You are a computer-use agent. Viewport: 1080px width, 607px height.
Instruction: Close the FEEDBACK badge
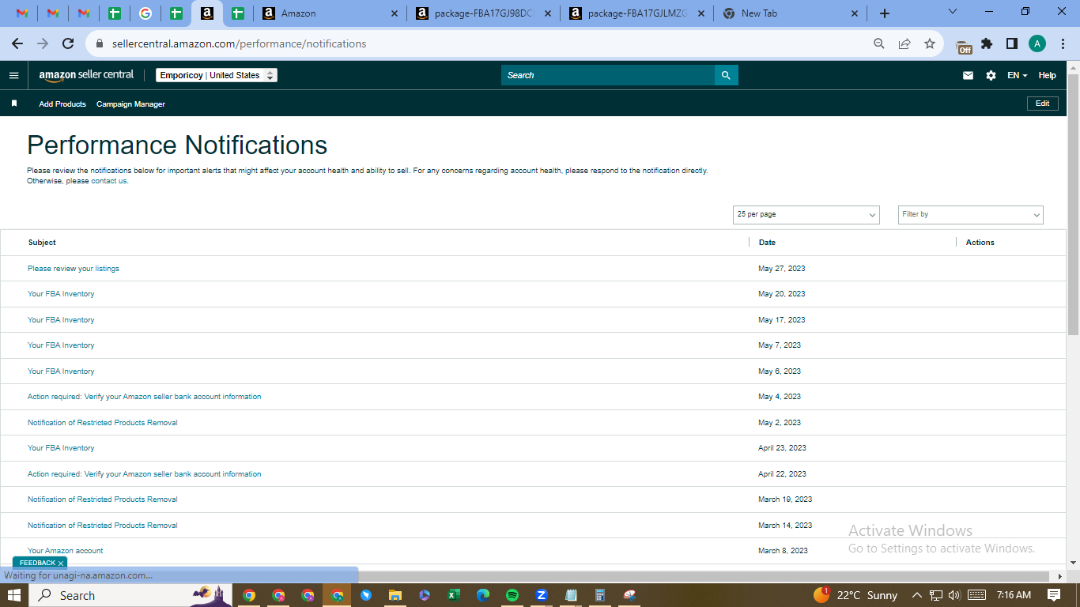point(61,564)
